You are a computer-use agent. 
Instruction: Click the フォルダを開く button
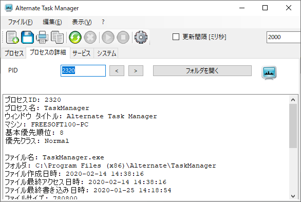tap(202, 70)
